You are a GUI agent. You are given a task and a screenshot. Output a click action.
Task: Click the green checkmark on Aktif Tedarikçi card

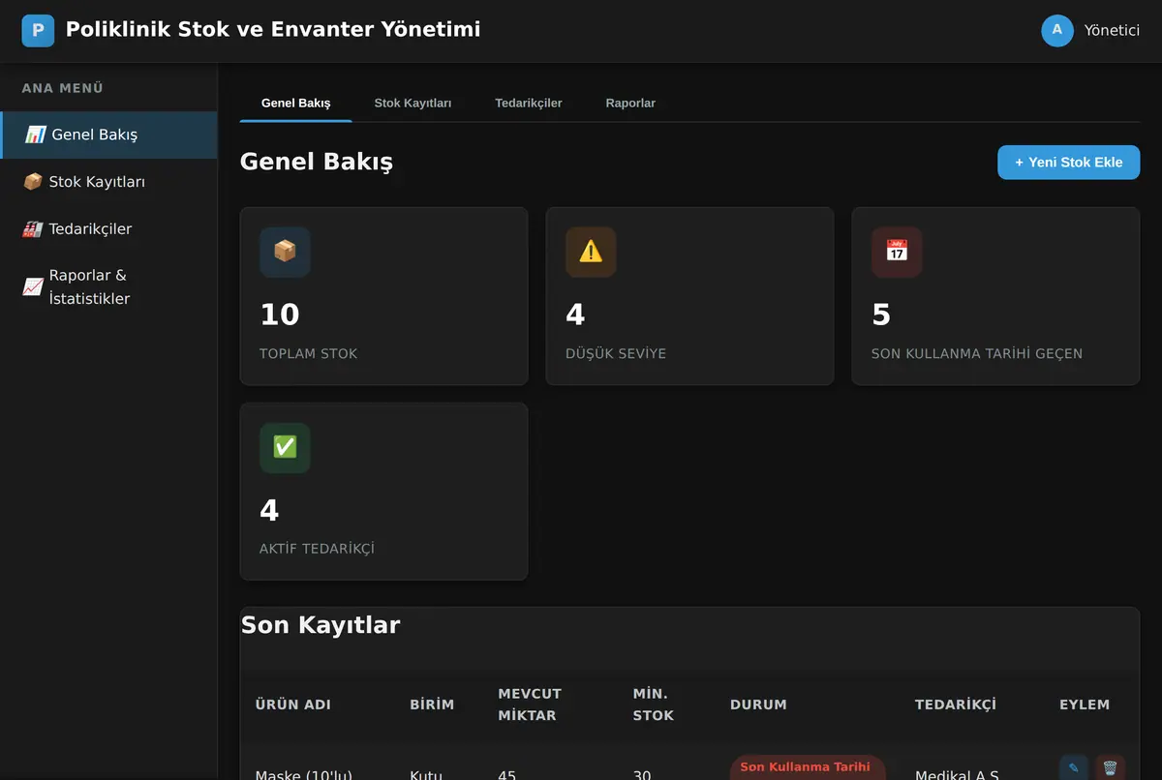(x=285, y=447)
